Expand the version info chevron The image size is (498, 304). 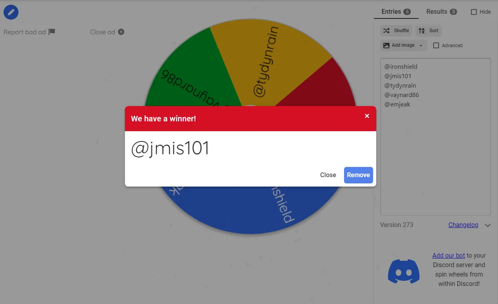tap(488, 225)
